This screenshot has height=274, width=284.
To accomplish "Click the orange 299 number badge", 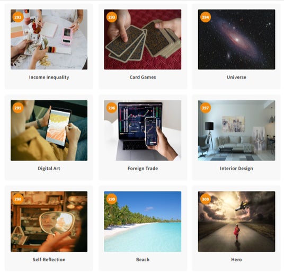I will [112, 199].
